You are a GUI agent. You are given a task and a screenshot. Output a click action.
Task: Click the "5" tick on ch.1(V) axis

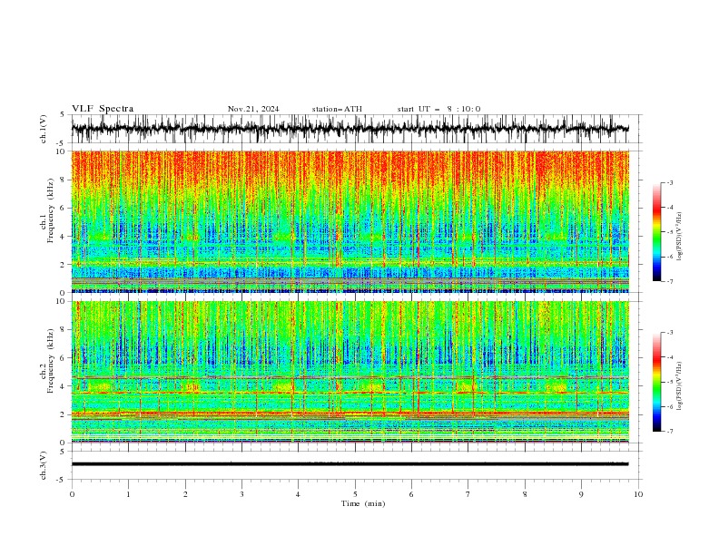click(x=62, y=115)
